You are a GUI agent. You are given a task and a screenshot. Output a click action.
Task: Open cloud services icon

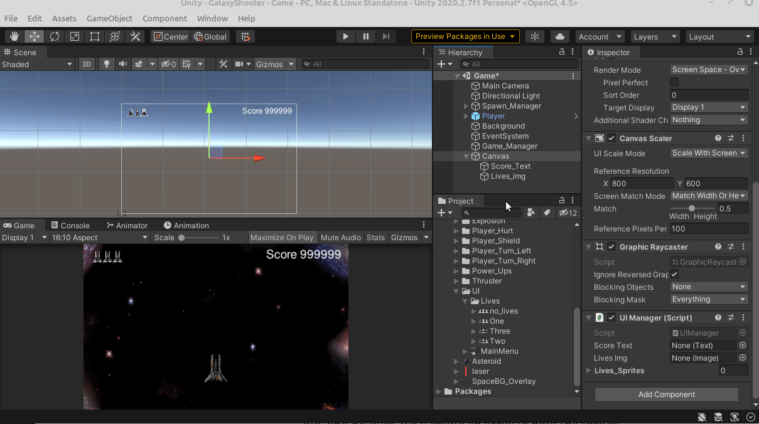point(560,36)
